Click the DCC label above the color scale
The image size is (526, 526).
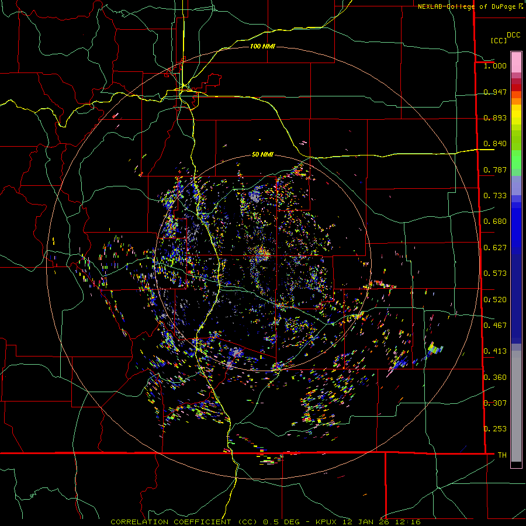pos(513,35)
